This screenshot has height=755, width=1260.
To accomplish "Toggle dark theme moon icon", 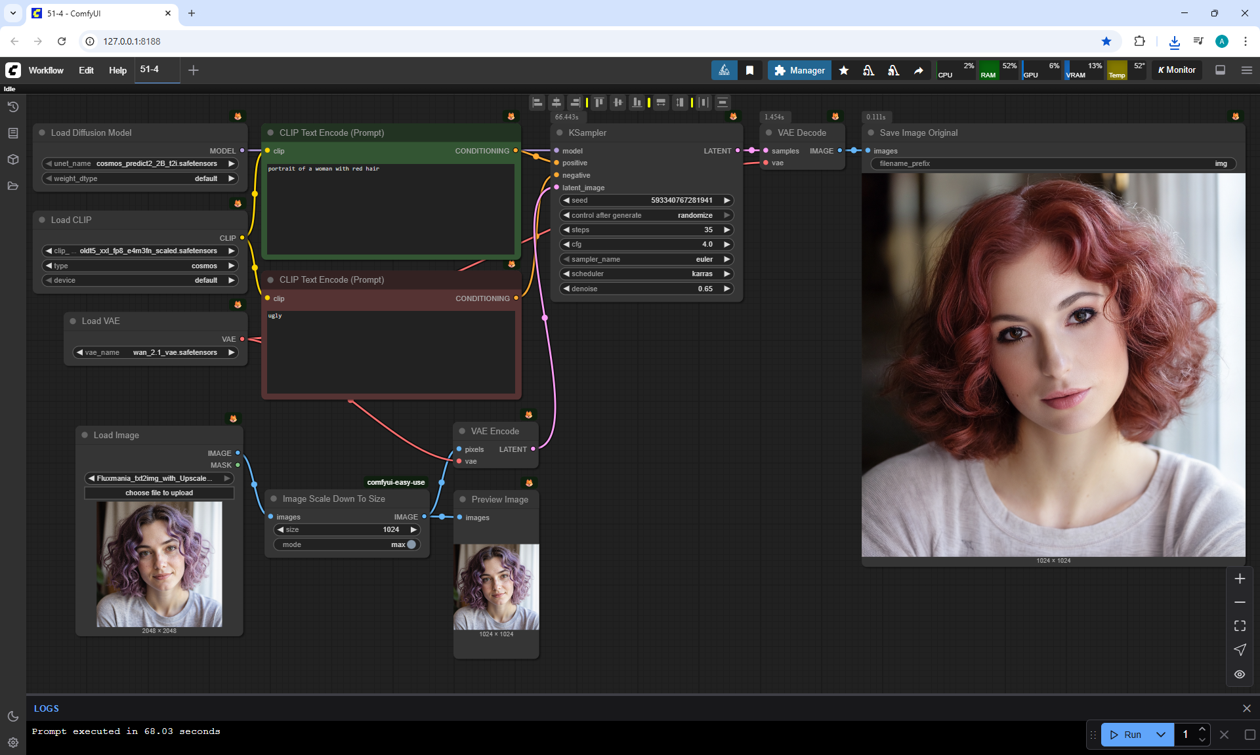I will (x=13, y=716).
